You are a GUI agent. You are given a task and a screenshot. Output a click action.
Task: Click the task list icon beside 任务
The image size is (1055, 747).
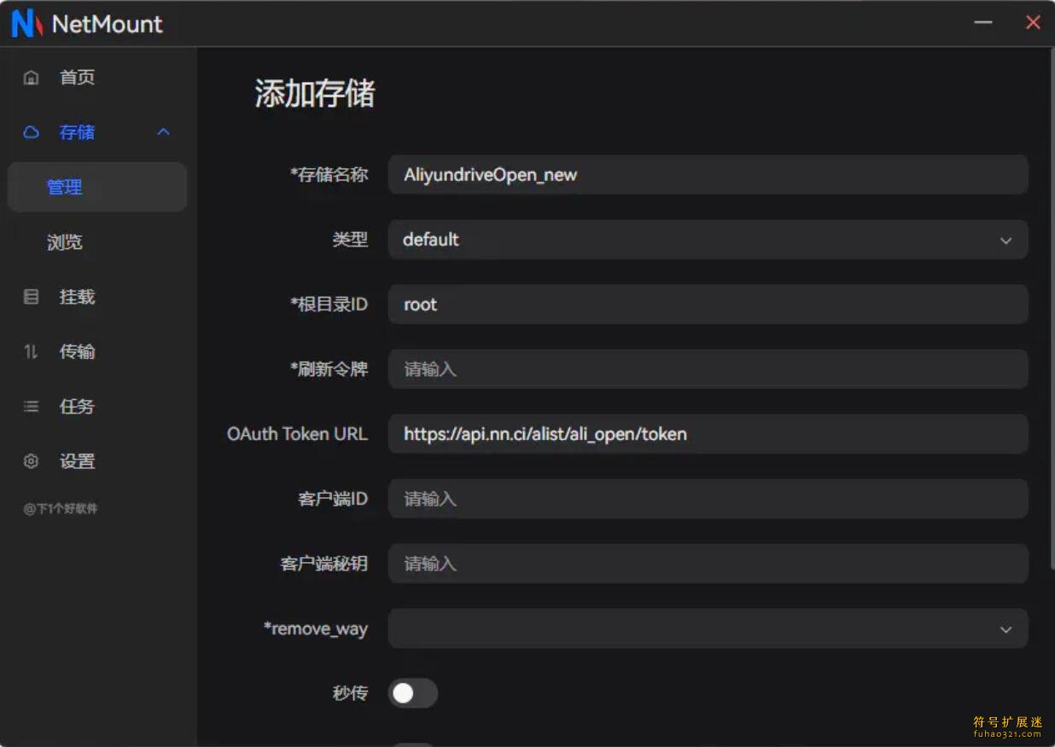pos(31,406)
